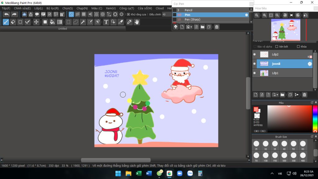Enable the circle snap guide
Image resolution: width=318 pixels, height=179 pixels.
102,14
